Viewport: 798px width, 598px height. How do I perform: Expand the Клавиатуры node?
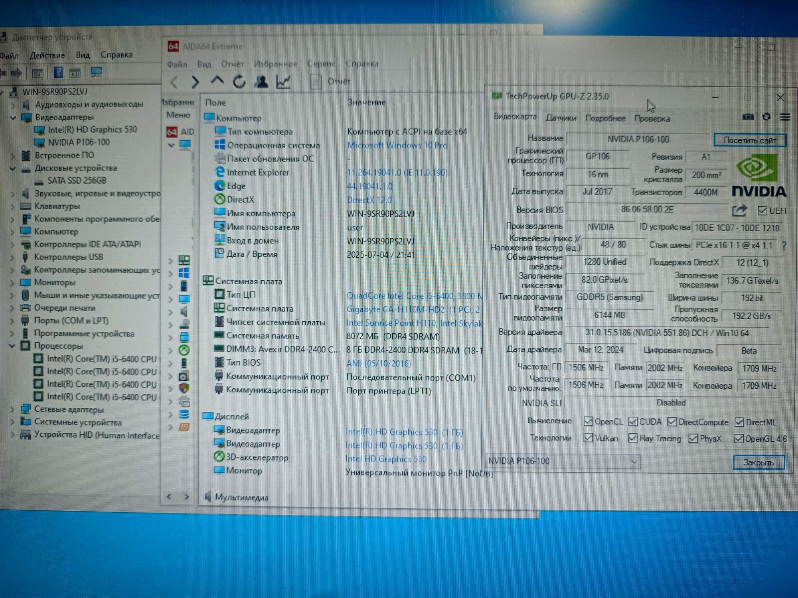point(12,207)
